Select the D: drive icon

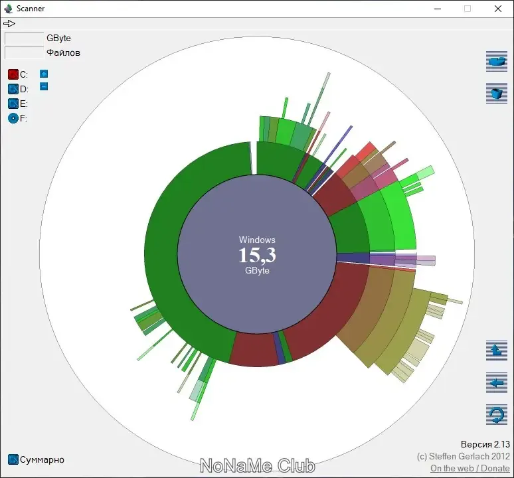(13, 89)
